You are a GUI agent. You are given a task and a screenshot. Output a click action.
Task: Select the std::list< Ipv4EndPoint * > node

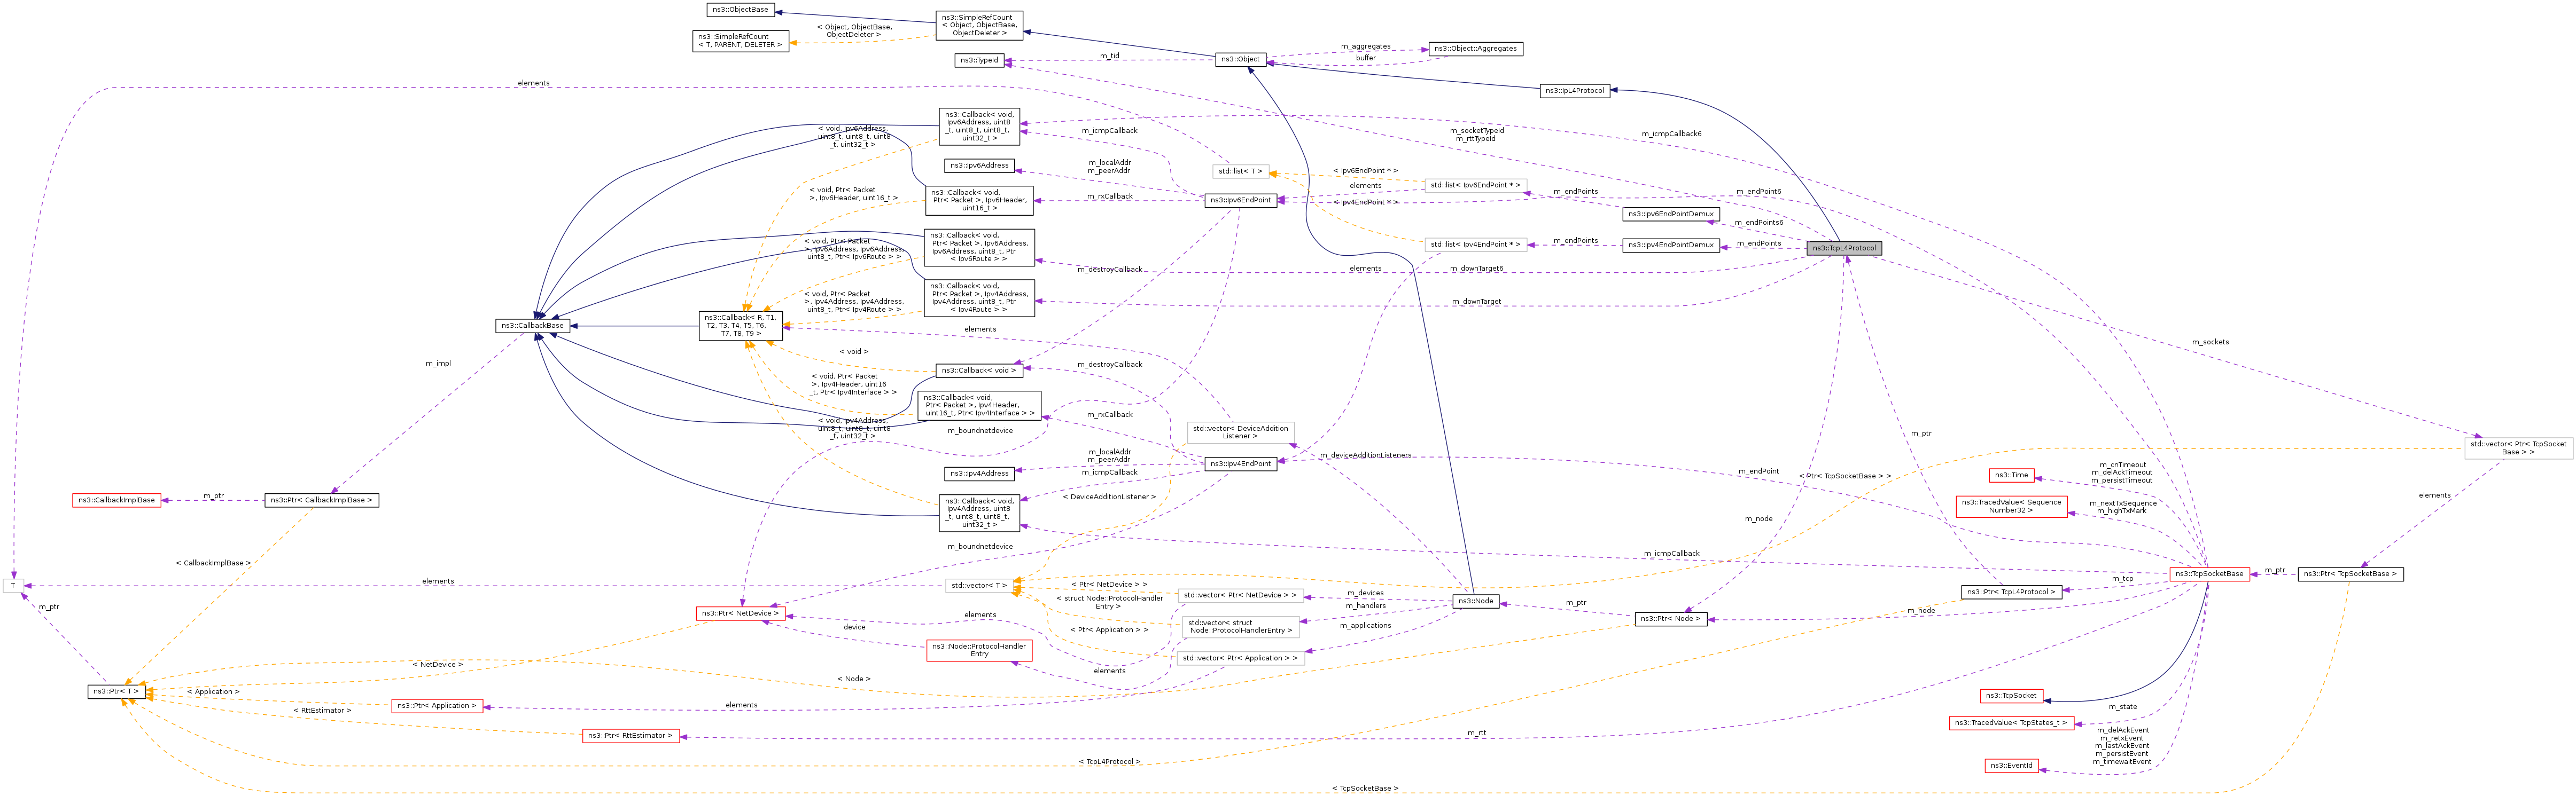(1475, 245)
